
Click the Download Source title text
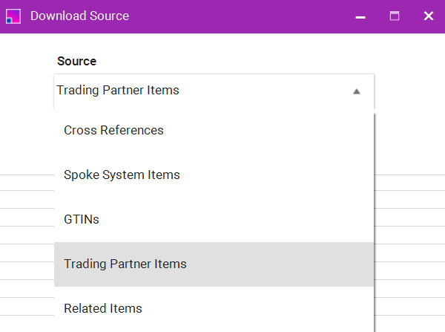[x=79, y=16]
